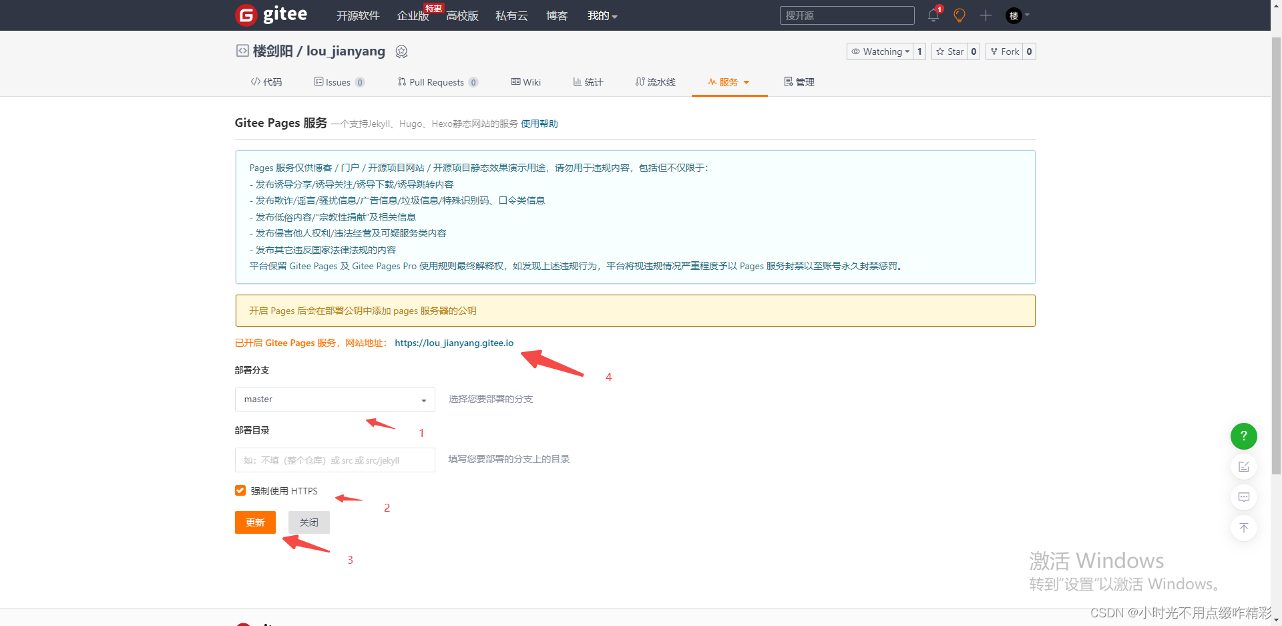1282x626 pixels.
Task: Open 博客 in top nav
Action: pos(557,15)
